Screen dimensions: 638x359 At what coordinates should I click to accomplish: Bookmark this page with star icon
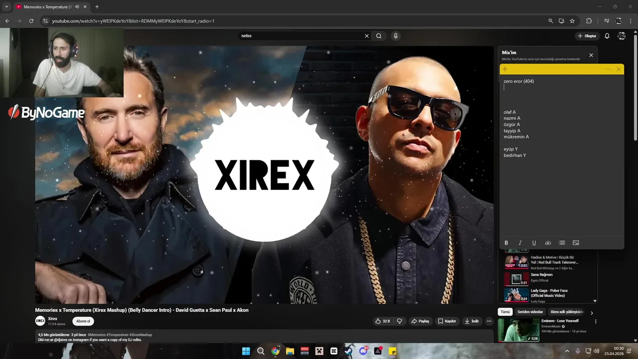coord(572,21)
